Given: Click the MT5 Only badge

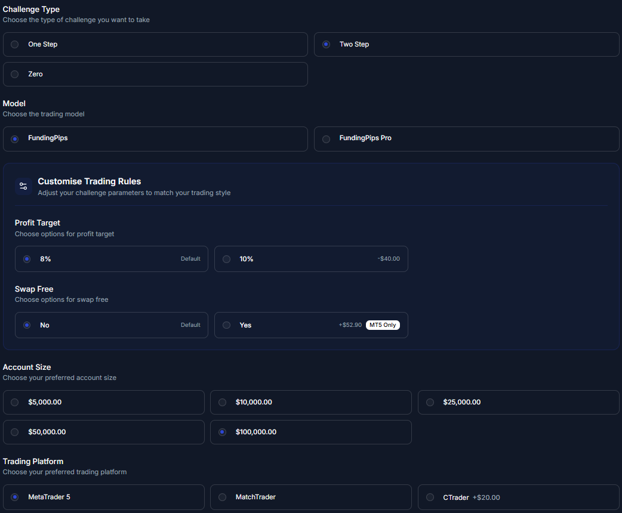Looking at the screenshot, I should [x=383, y=325].
